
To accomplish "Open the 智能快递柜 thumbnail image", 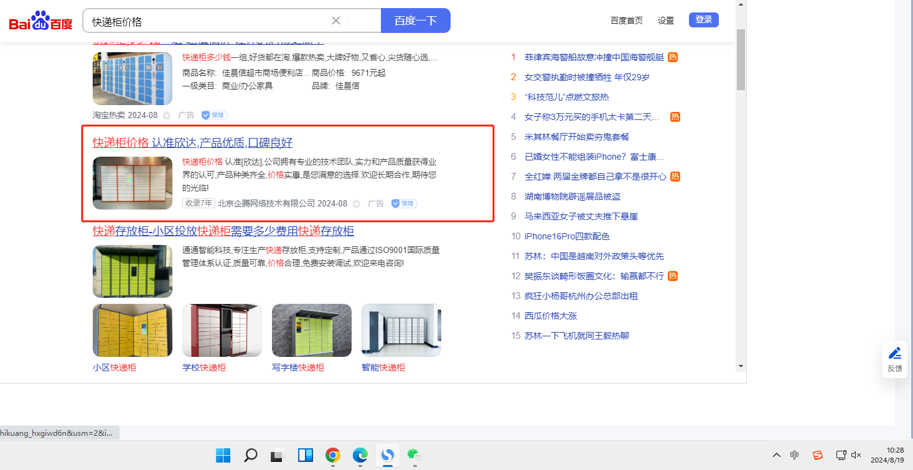I will click(401, 330).
